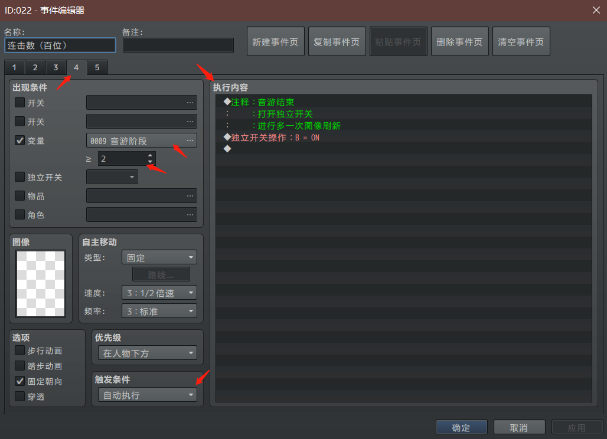Select the 独立开关操作 B = ON command
607x439 pixels.
click(x=404, y=137)
